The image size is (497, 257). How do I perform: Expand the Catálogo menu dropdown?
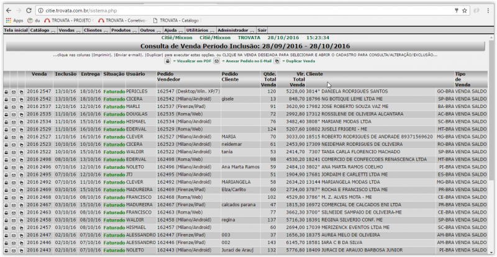coord(42,30)
